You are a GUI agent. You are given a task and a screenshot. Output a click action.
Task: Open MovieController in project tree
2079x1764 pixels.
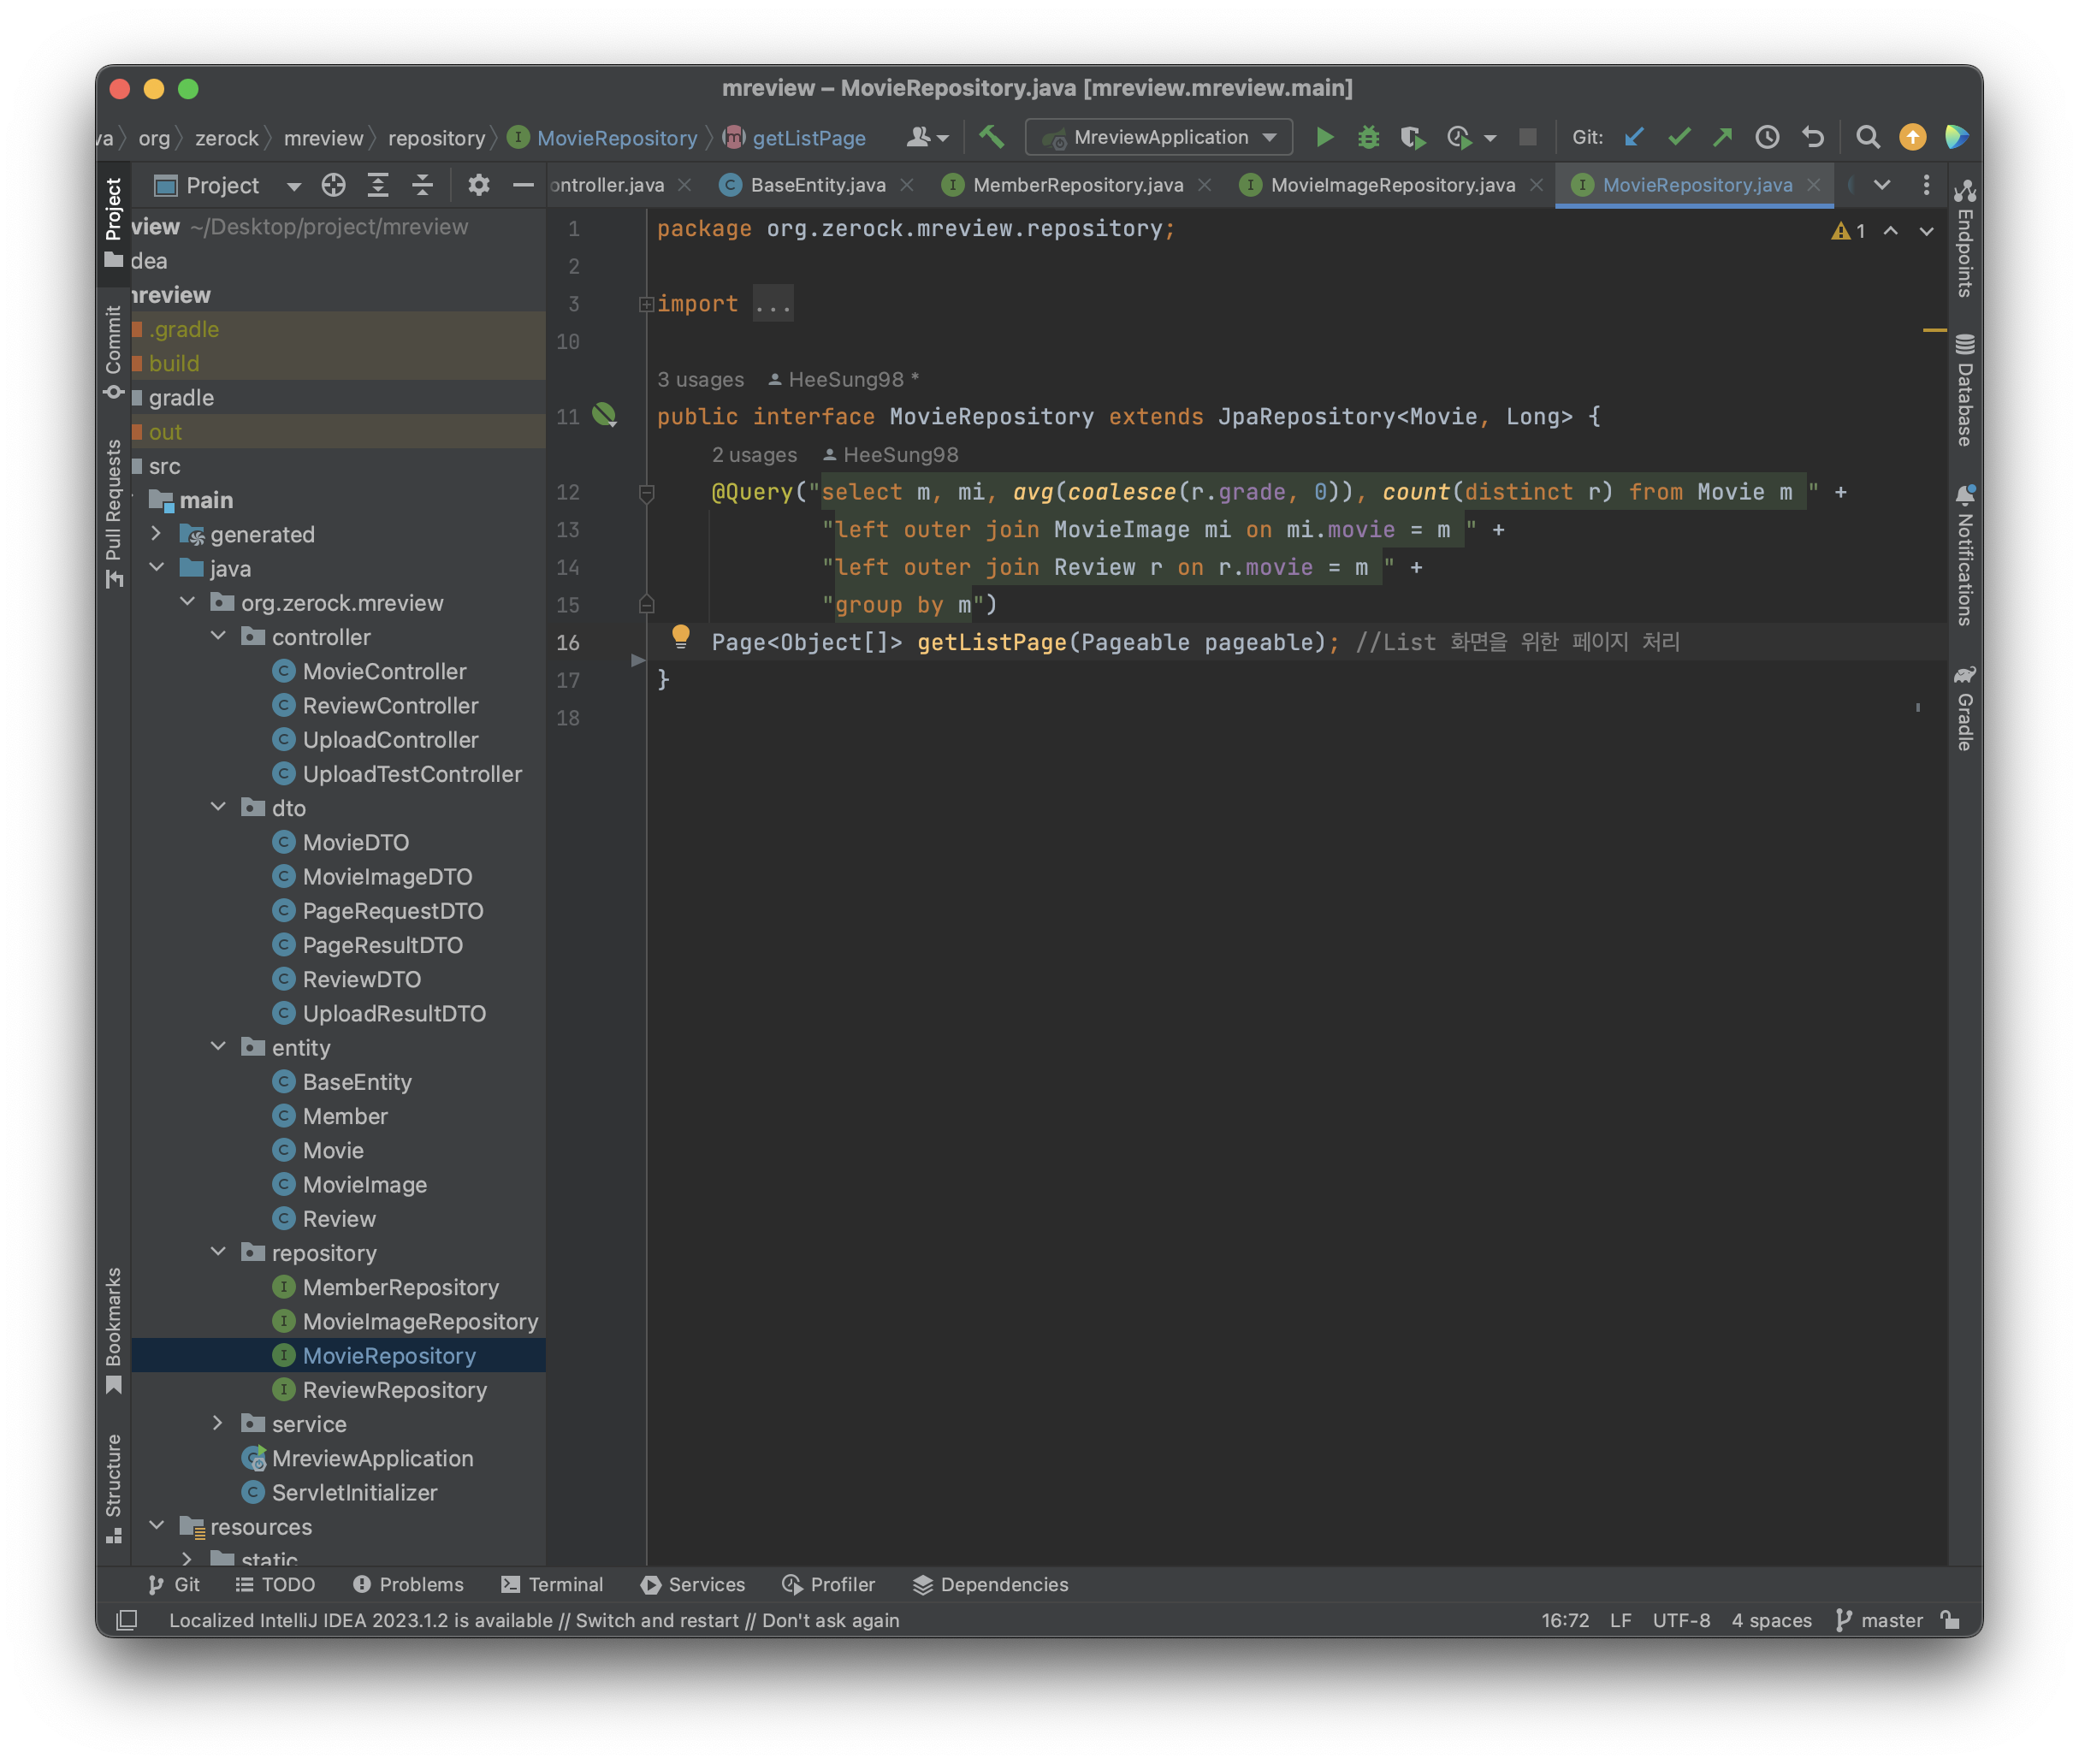(384, 671)
